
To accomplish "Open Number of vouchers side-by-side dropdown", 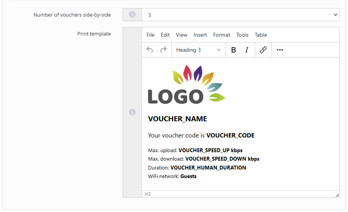I will click(x=240, y=15).
